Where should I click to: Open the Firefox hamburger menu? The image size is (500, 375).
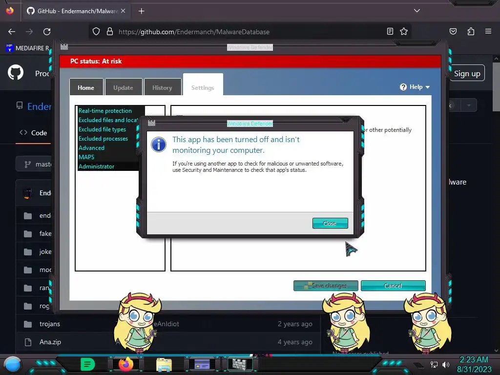click(488, 31)
